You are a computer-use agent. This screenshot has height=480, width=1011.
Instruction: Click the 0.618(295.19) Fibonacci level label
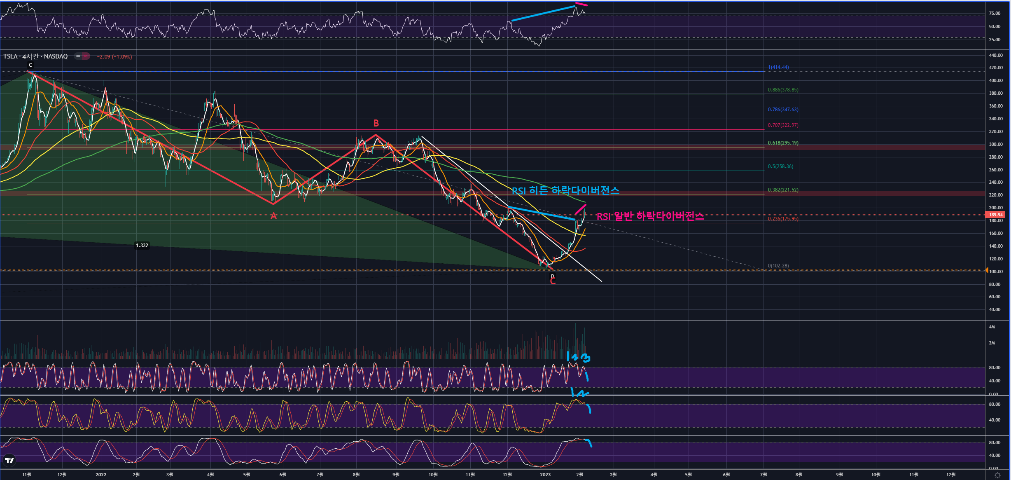tap(783, 143)
